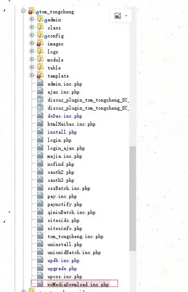This screenshot has width=188, height=292.
Task: Select file paynotify.php
Action: (x=65, y=205)
